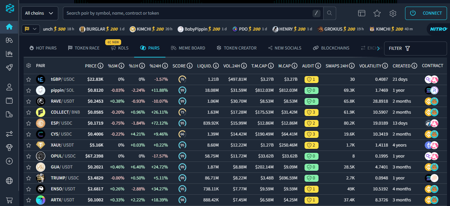This screenshot has width=450, height=206.
Task: Sort by the %24H column header
Action: click(155, 66)
